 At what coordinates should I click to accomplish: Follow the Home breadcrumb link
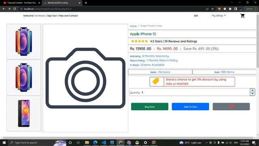tap(133, 26)
